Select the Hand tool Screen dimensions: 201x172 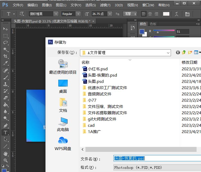click(x=5, y=153)
